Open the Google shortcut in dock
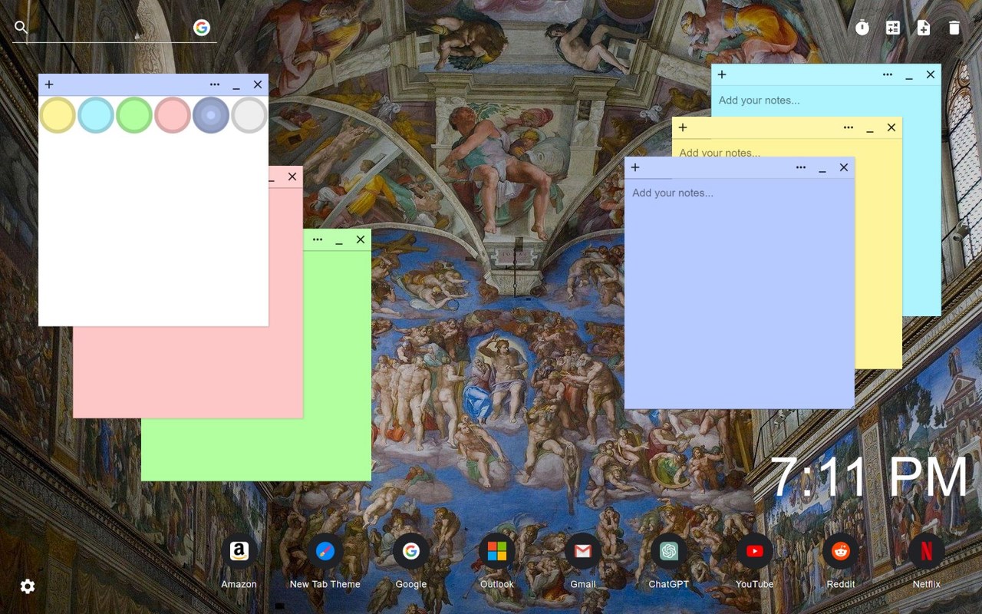 click(411, 551)
